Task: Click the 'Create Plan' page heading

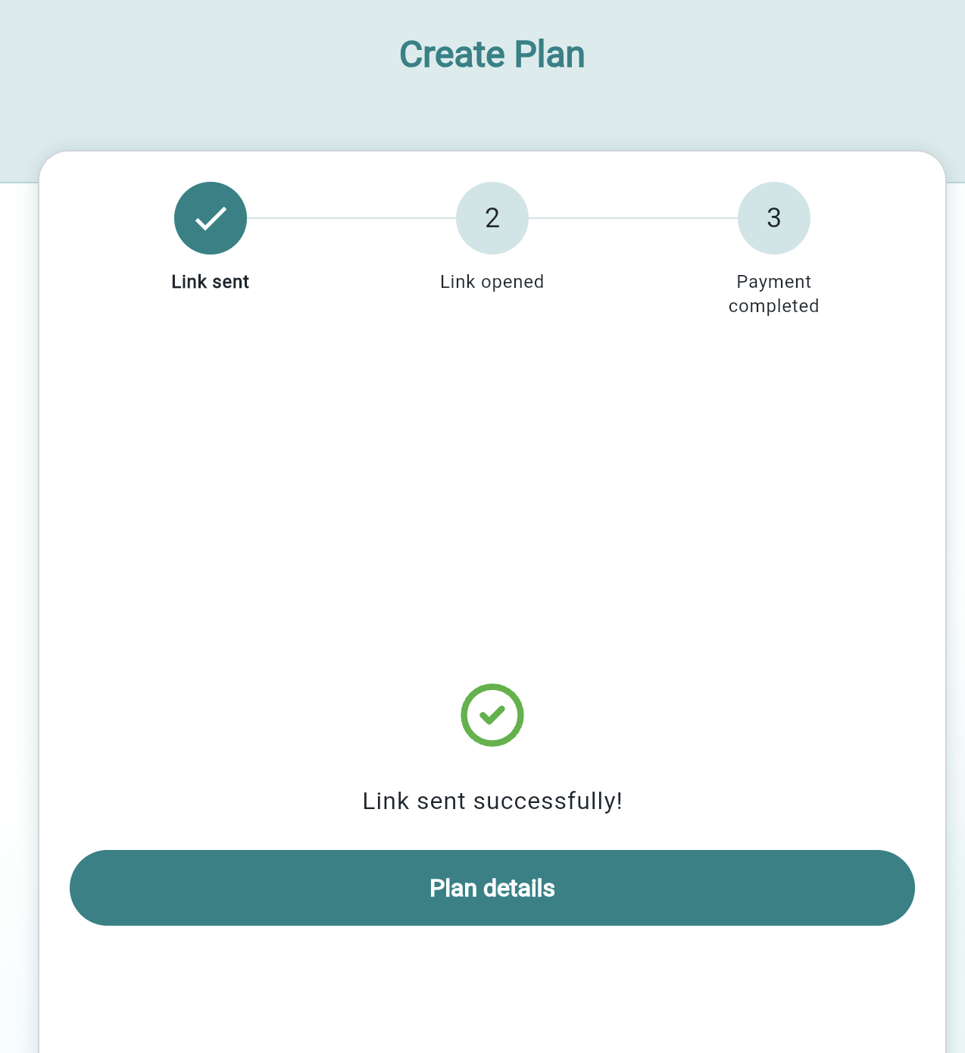Action: [492, 54]
